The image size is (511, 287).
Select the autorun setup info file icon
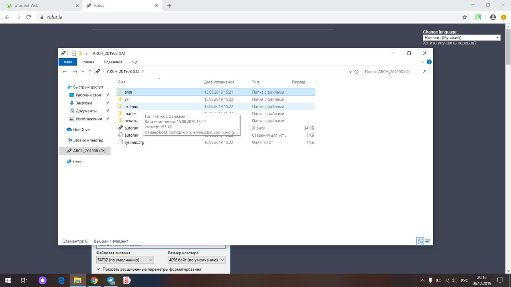tap(120, 135)
